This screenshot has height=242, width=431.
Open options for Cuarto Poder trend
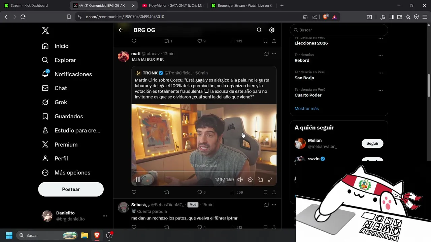380,90
